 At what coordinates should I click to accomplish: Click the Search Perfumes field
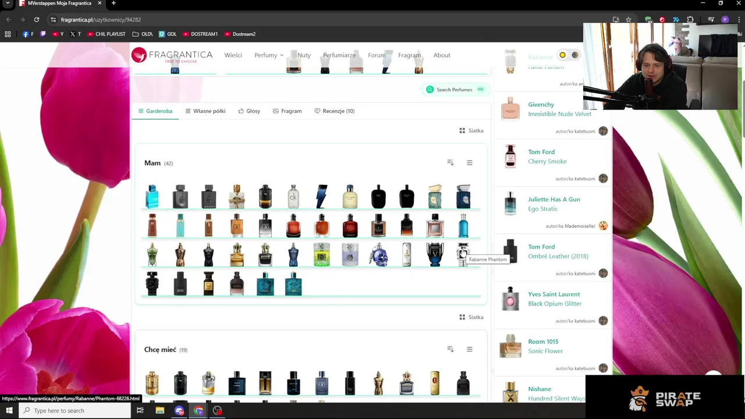(455, 90)
